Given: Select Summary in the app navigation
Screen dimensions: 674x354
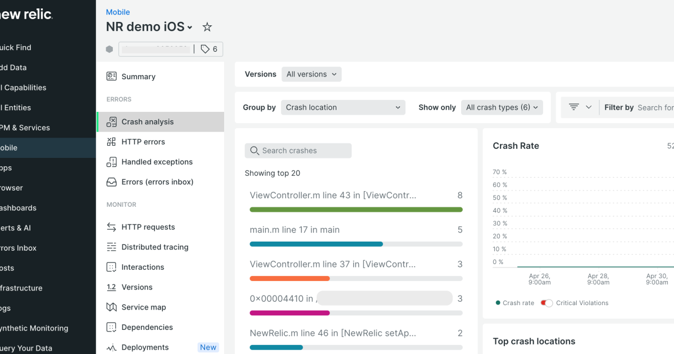Looking at the screenshot, I should (x=138, y=76).
